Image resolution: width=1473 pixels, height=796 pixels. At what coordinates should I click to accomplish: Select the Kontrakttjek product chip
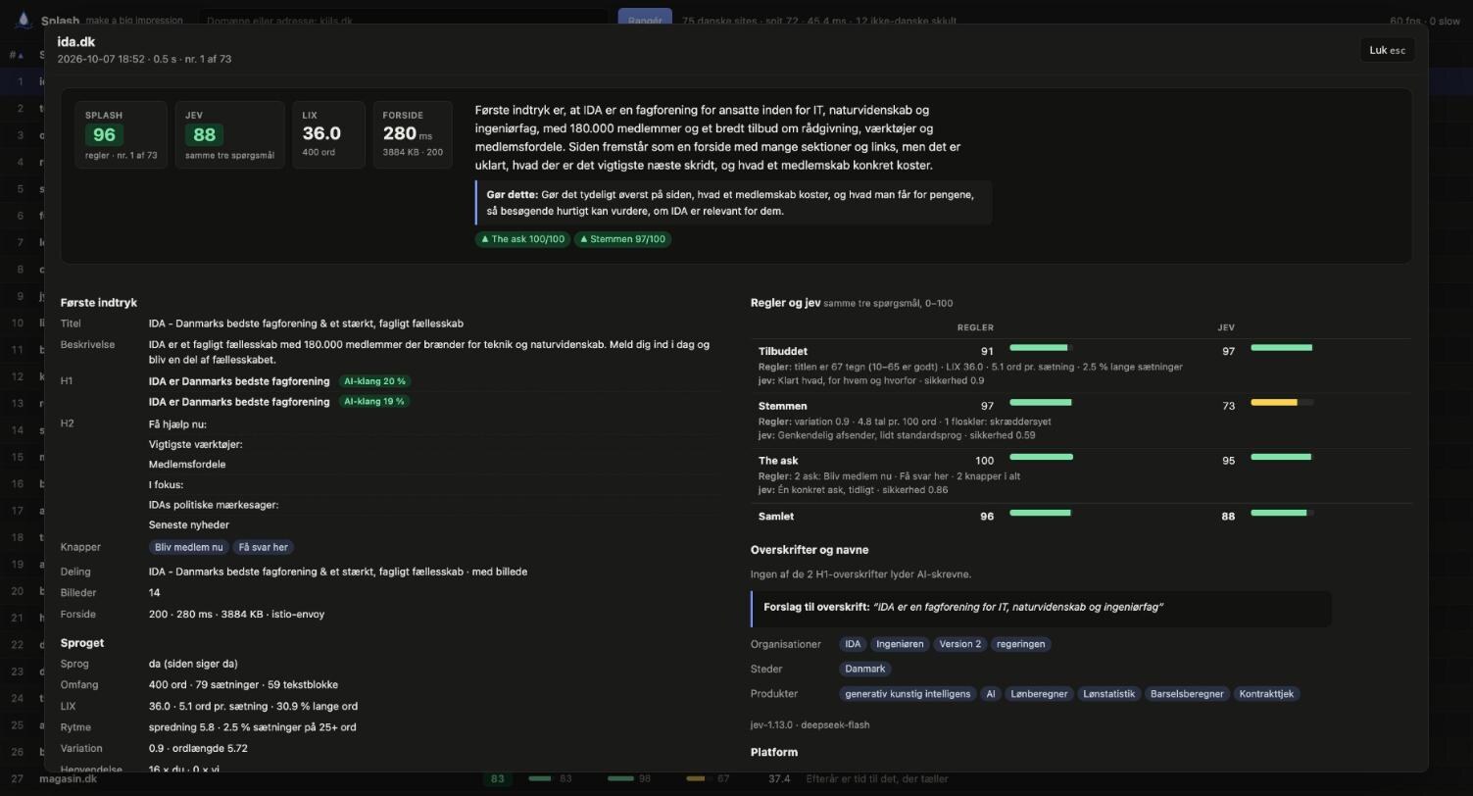click(1266, 694)
